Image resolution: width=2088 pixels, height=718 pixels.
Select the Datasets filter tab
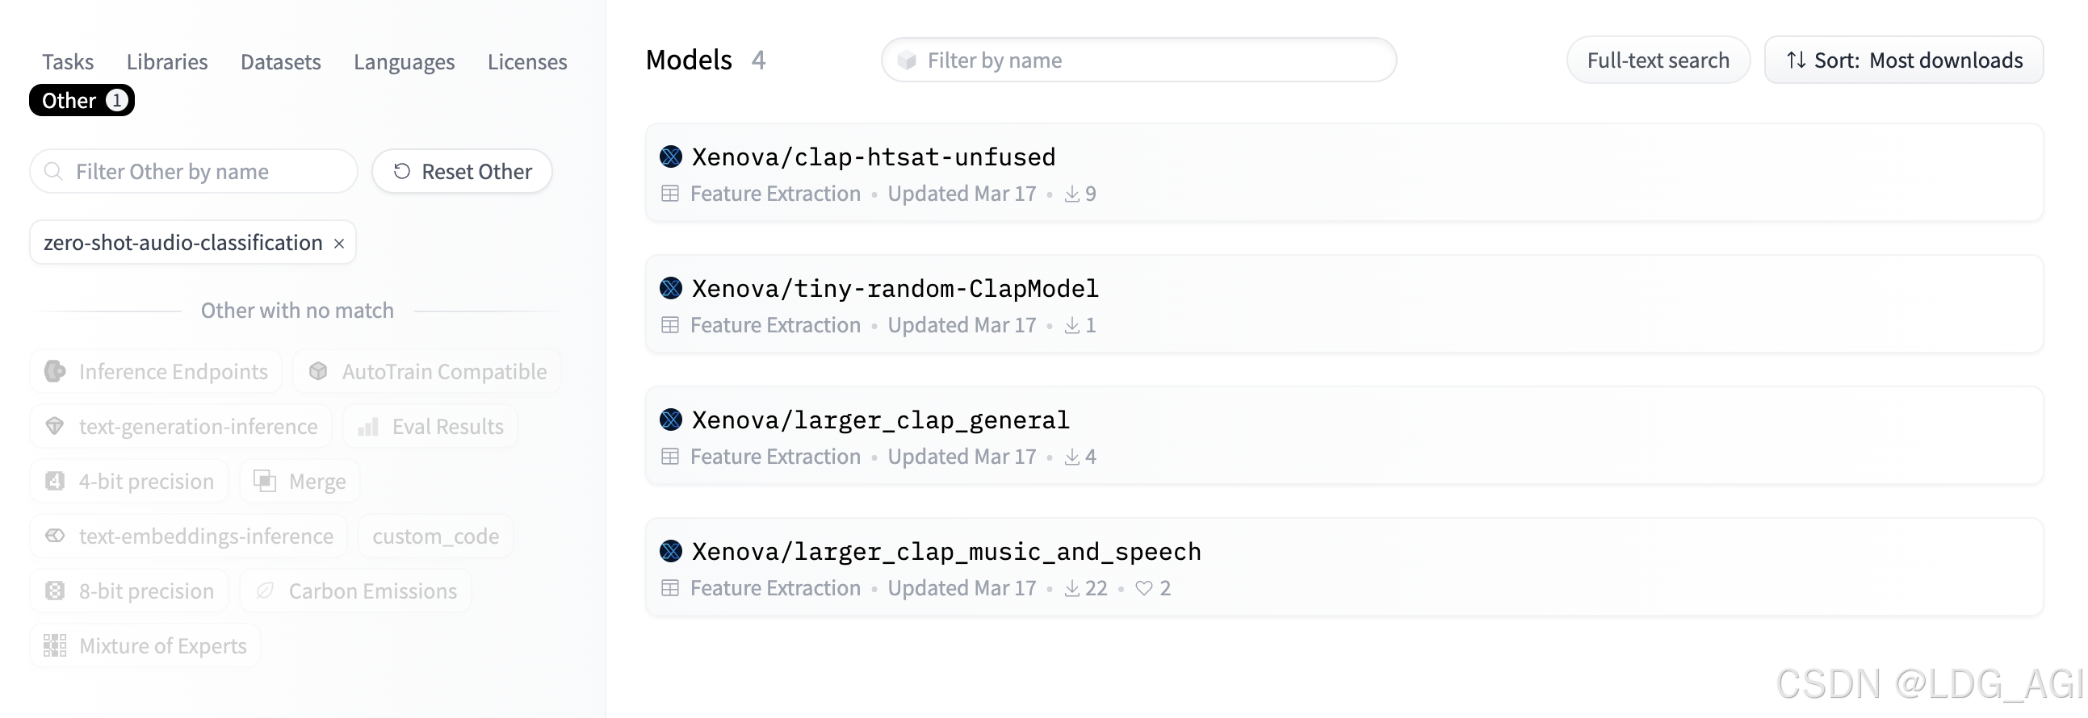pyautogui.click(x=280, y=61)
